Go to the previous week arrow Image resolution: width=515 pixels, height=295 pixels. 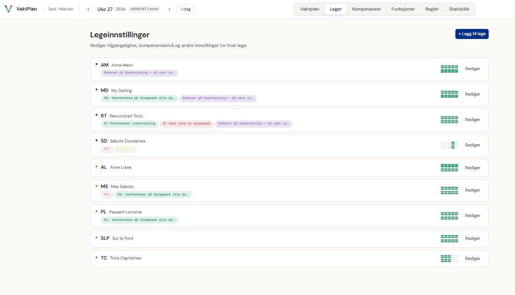tap(88, 9)
